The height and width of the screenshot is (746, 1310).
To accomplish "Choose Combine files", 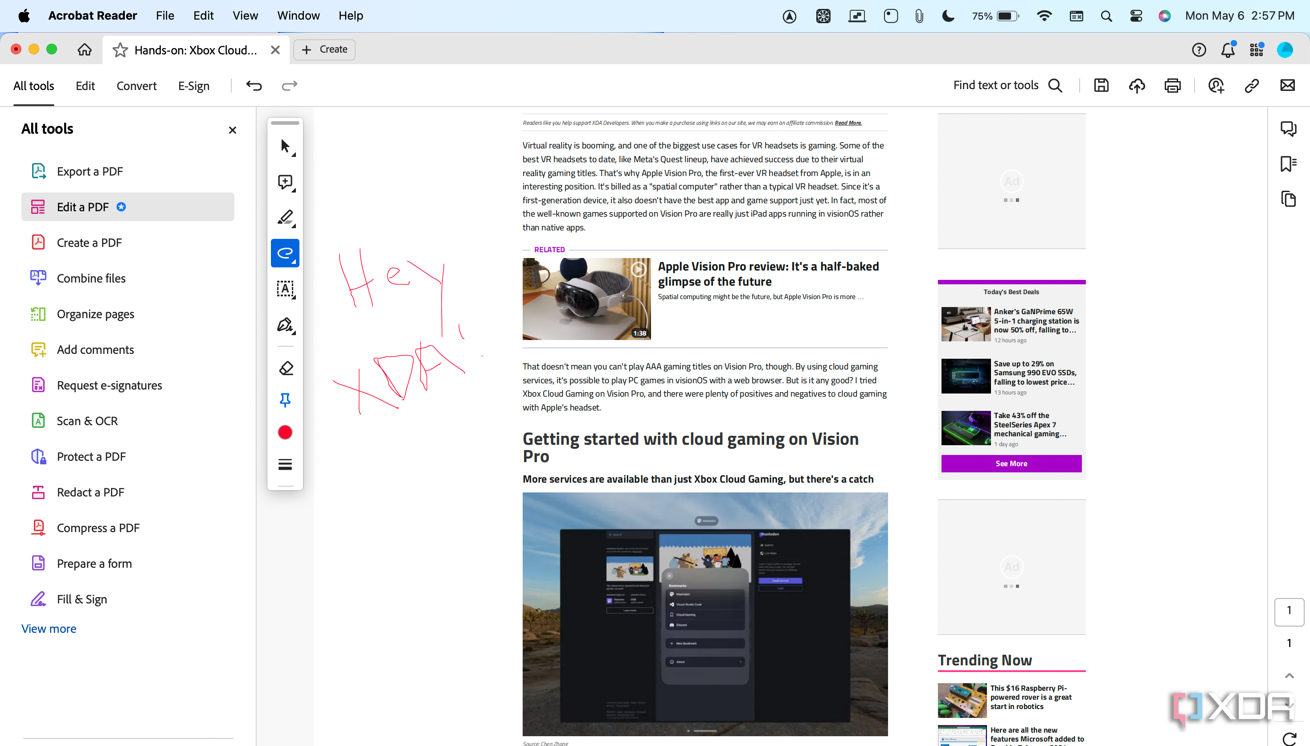I will (x=127, y=278).
